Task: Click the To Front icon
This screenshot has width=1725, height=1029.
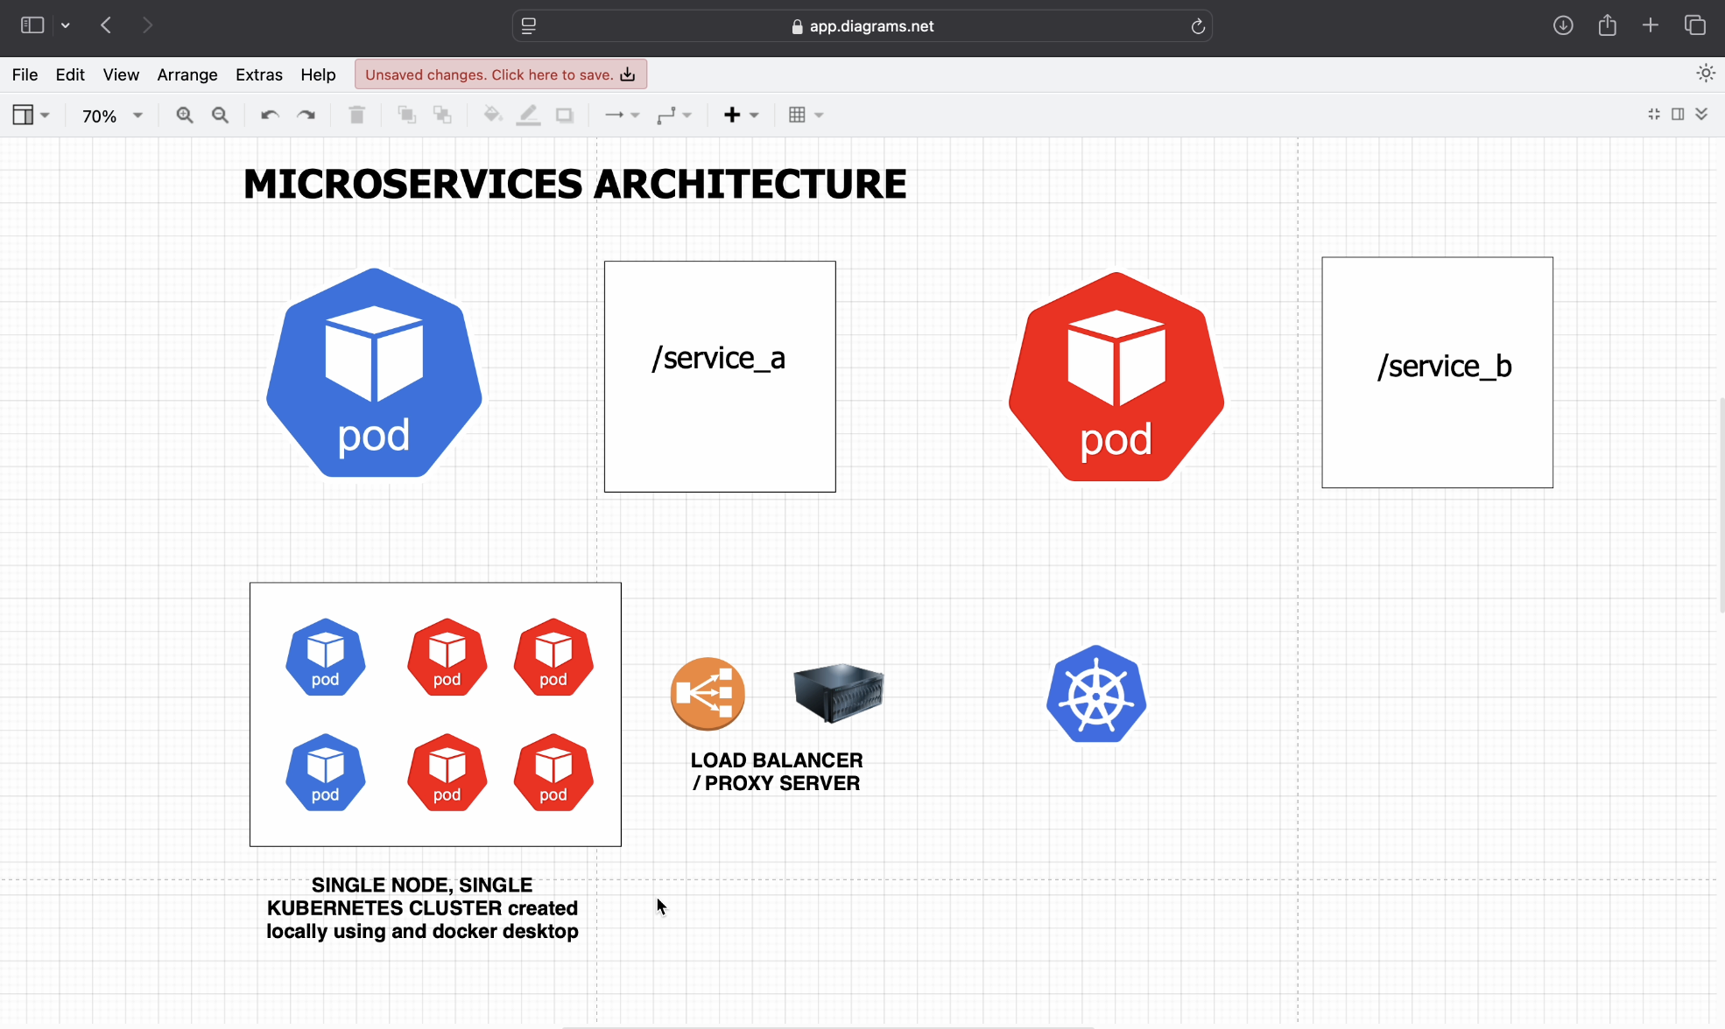Action: (x=406, y=115)
